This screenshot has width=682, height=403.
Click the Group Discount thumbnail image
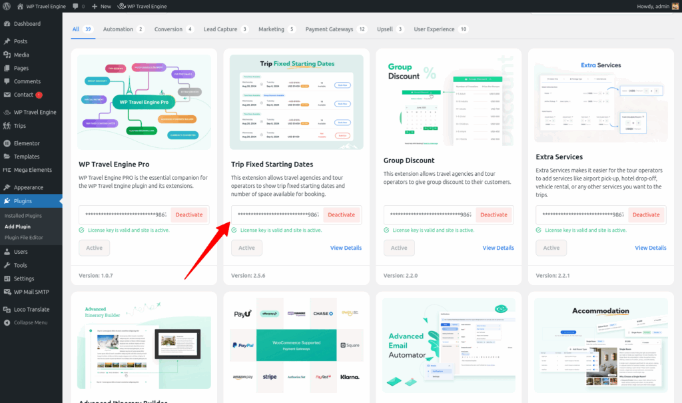pos(449,100)
